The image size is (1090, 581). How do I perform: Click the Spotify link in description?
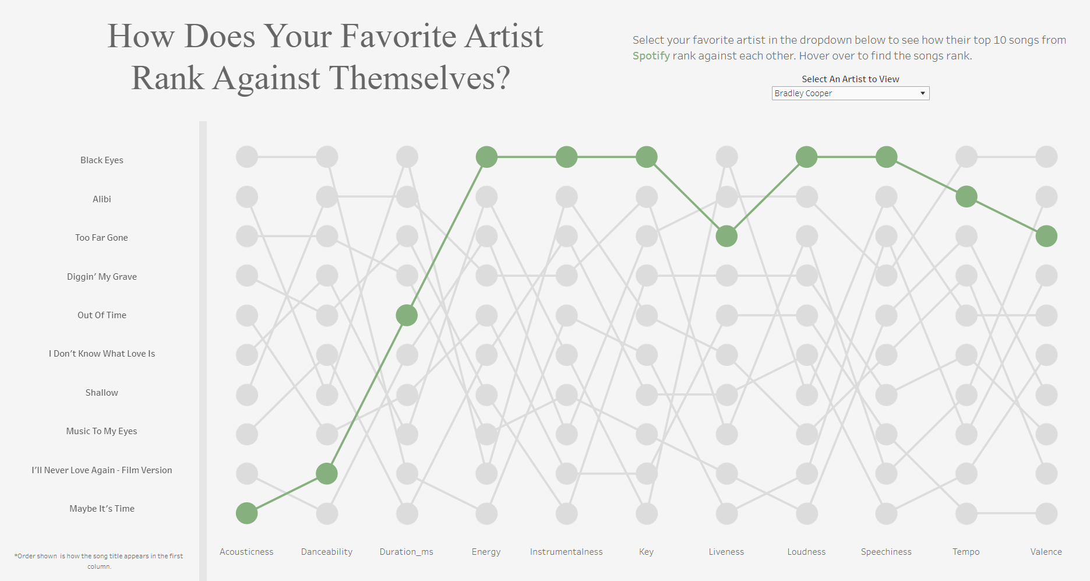(651, 56)
